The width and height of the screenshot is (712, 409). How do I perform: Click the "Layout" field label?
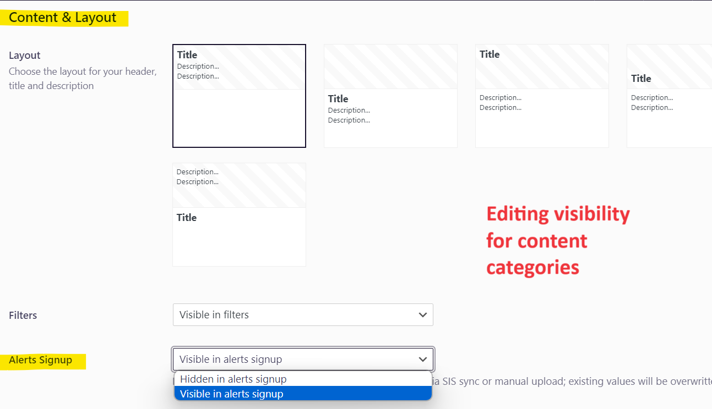(x=25, y=56)
